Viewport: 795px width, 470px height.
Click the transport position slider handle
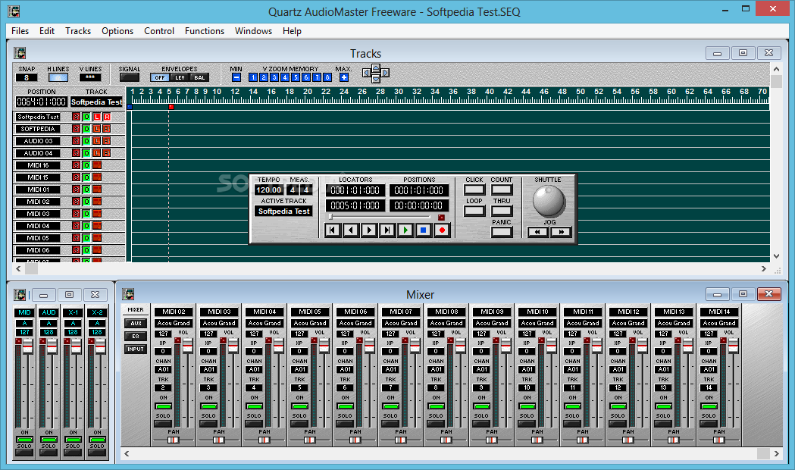330,217
